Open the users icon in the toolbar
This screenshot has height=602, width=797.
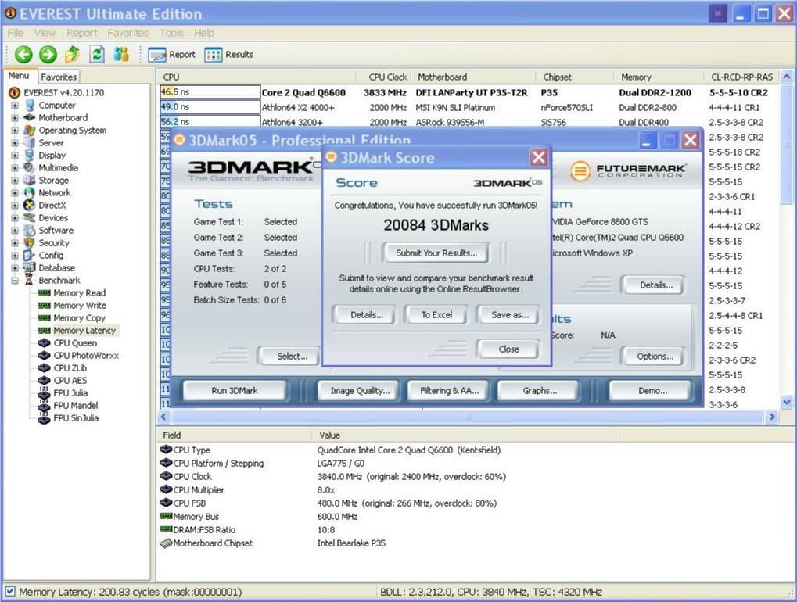121,54
